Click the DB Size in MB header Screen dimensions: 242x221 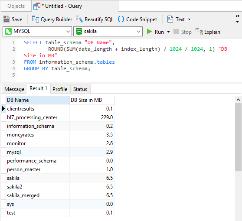coord(92,100)
